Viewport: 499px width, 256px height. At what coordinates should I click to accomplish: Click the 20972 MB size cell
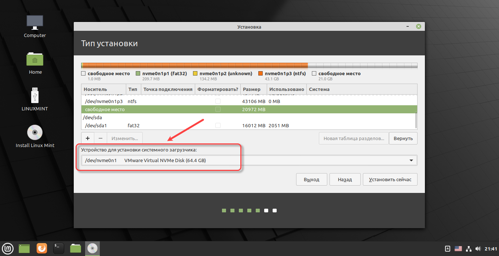254,109
